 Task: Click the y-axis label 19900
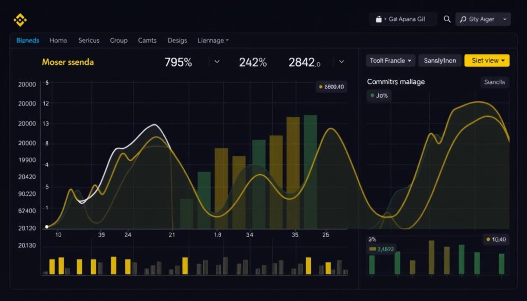pyautogui.click(x=27, y=160)
